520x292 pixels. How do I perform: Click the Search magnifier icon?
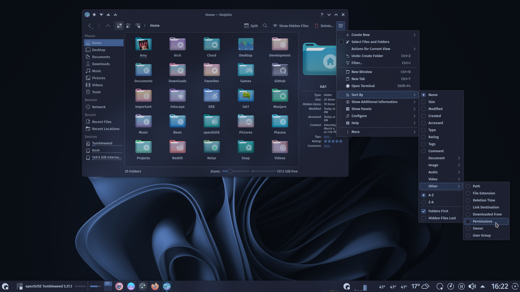265,26
